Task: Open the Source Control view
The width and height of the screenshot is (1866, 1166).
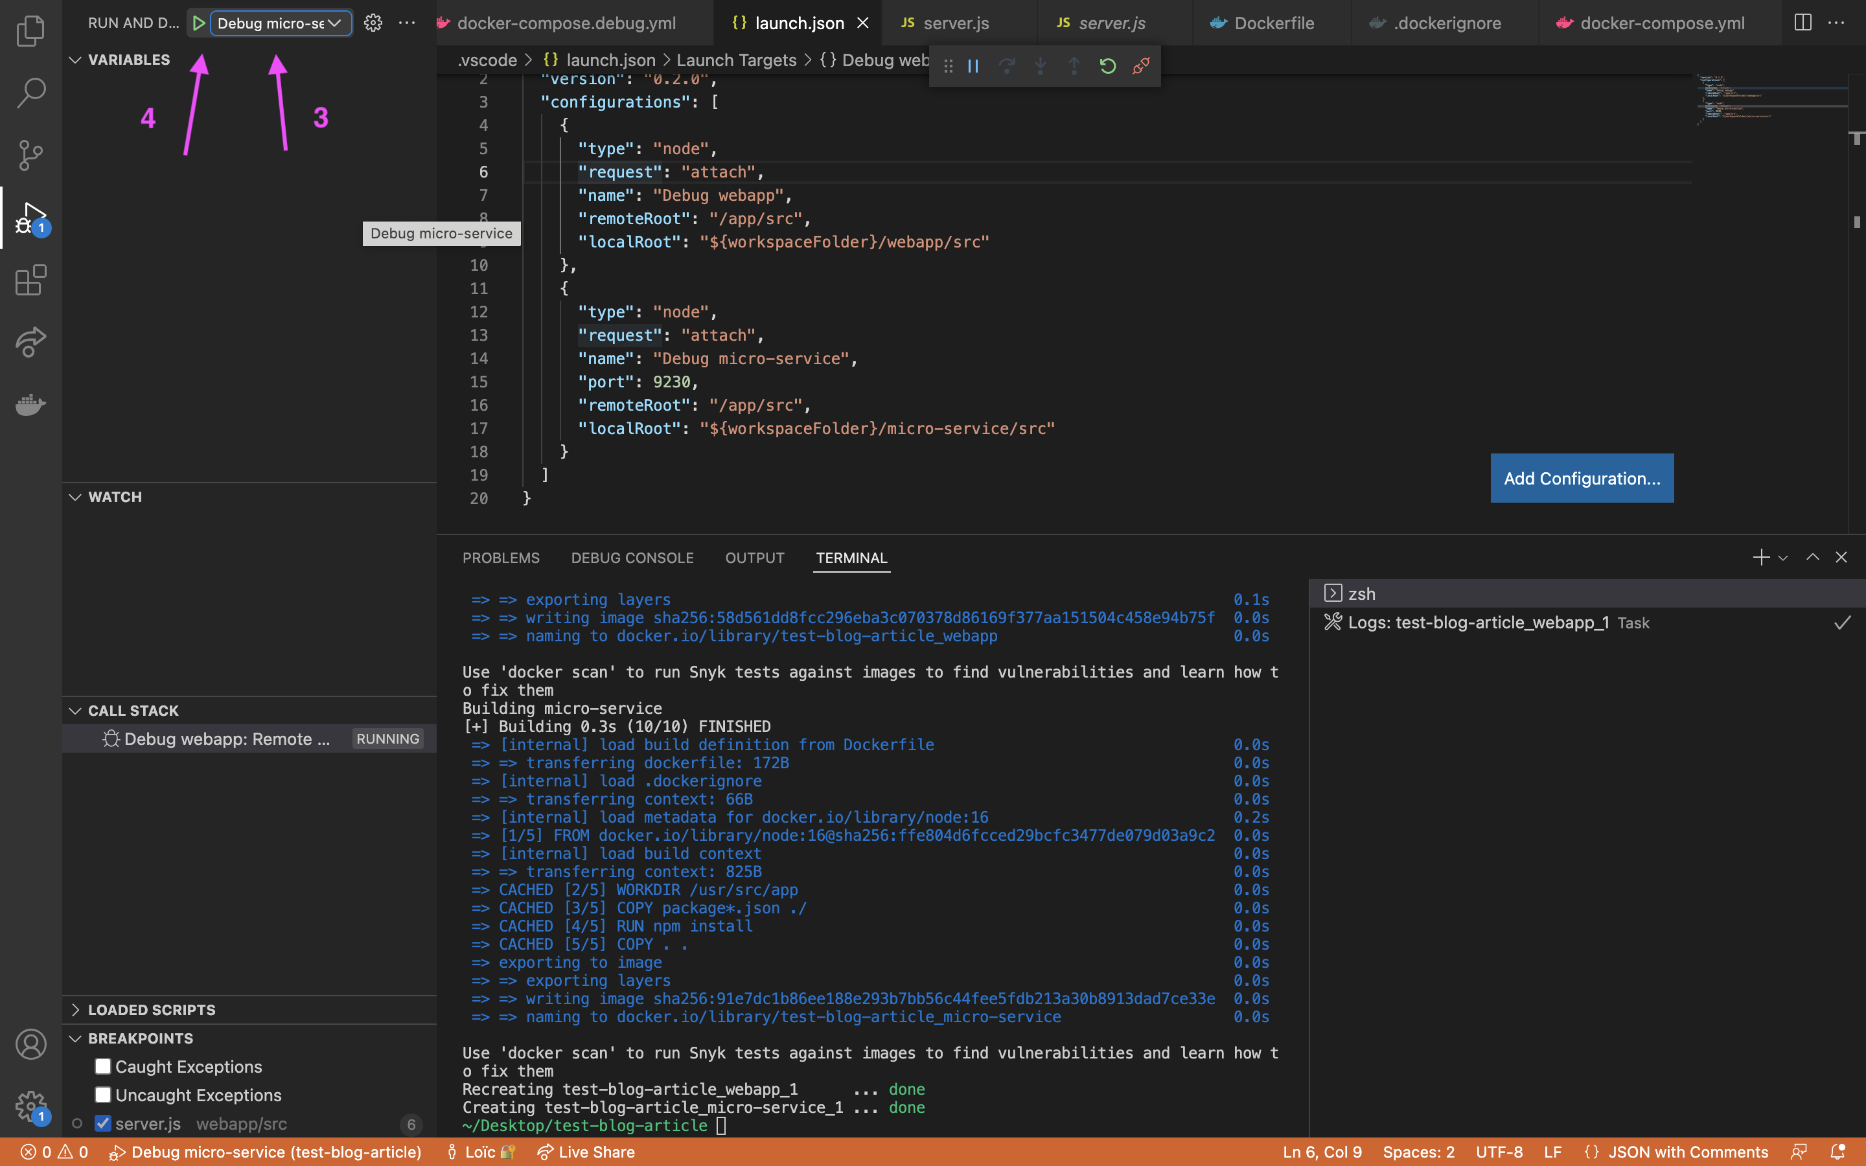Action: [30, 155]
